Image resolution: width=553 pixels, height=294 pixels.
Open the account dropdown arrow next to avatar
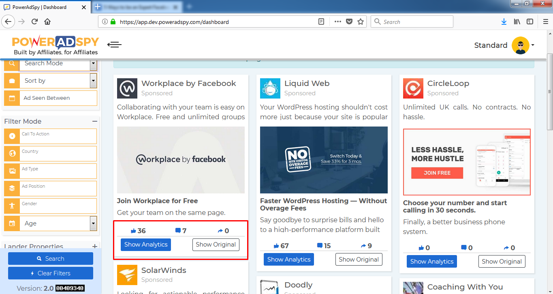coord(533,45)
